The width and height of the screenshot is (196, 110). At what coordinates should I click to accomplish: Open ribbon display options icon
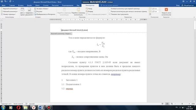pos(183,1)
